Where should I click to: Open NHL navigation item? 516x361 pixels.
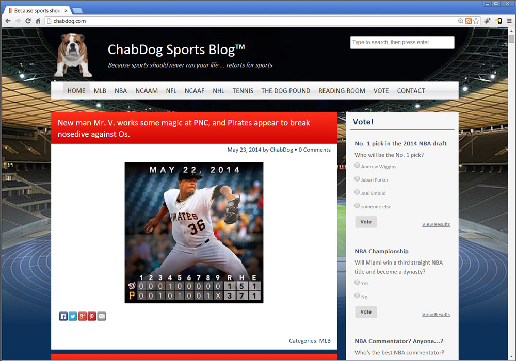point(218,91)
